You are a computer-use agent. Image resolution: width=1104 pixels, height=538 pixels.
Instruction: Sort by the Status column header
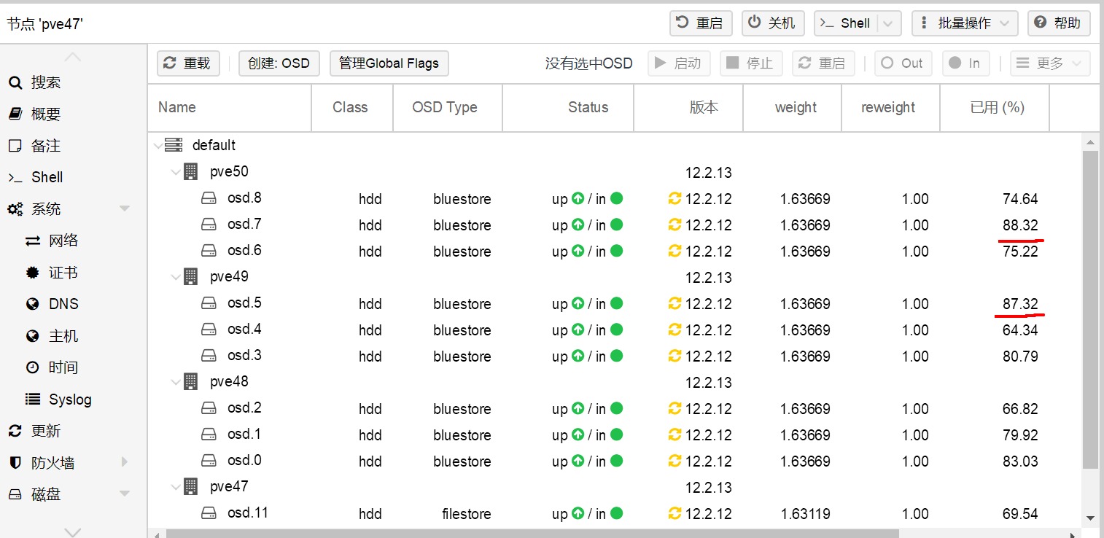pos(568,107)
